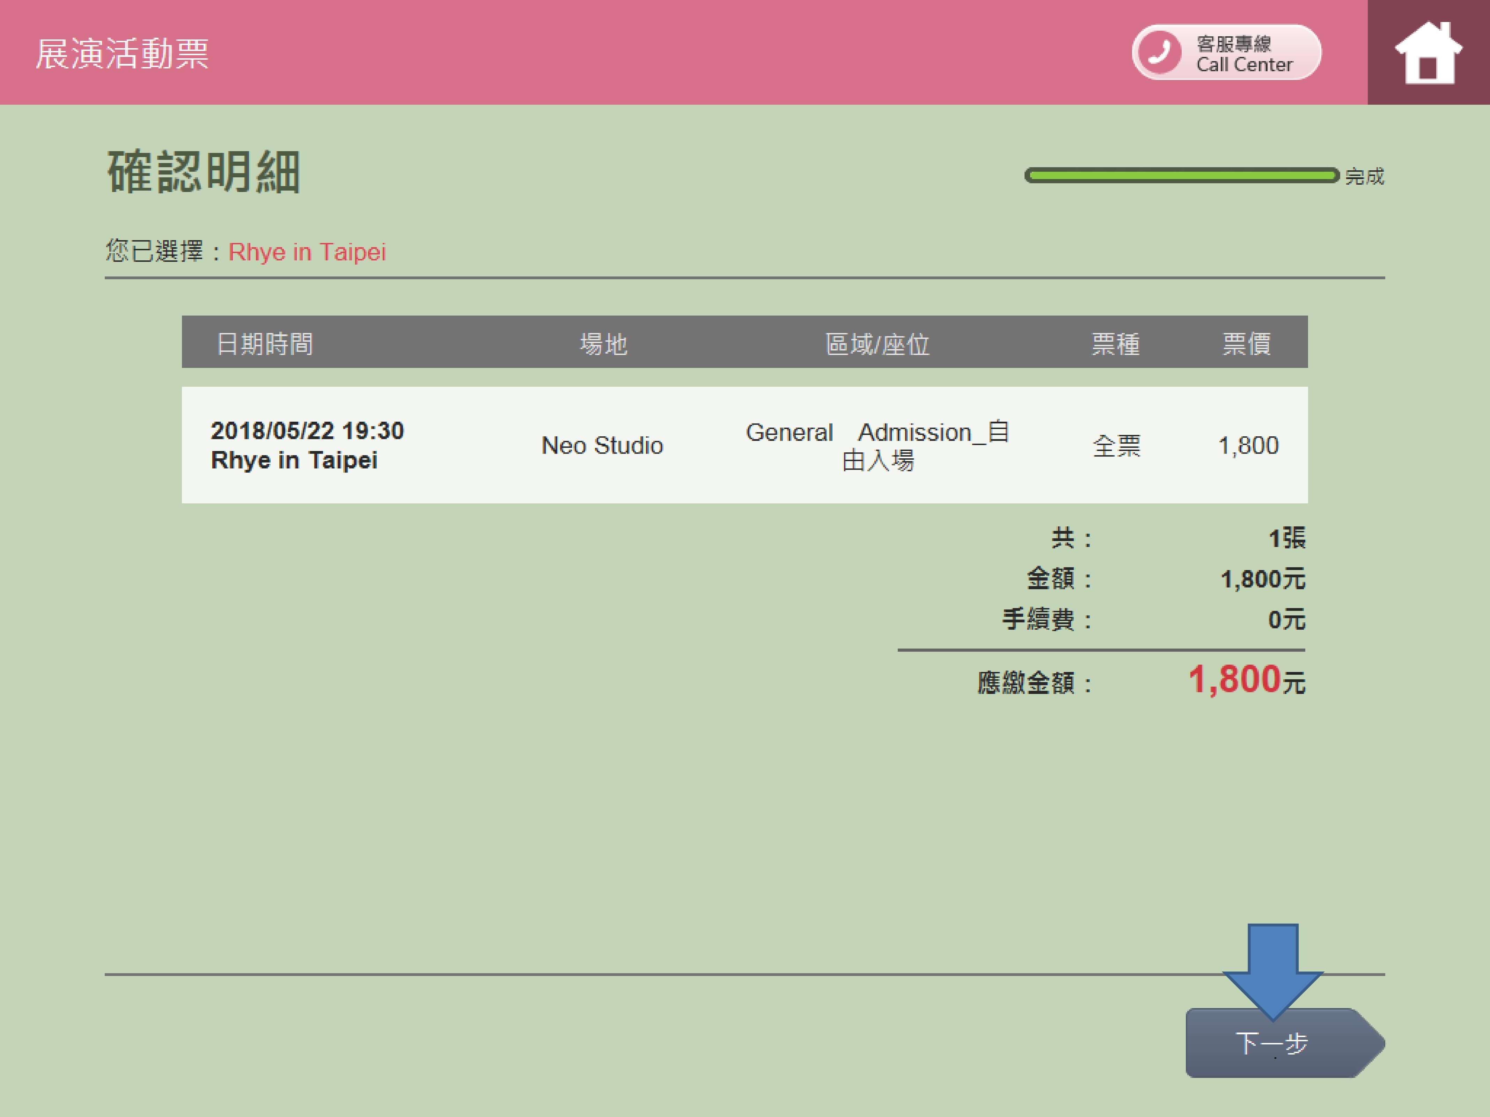The image size is (1490, 1117).
Task: Click the 完成 progress label
Action: tap(1364, 176)
